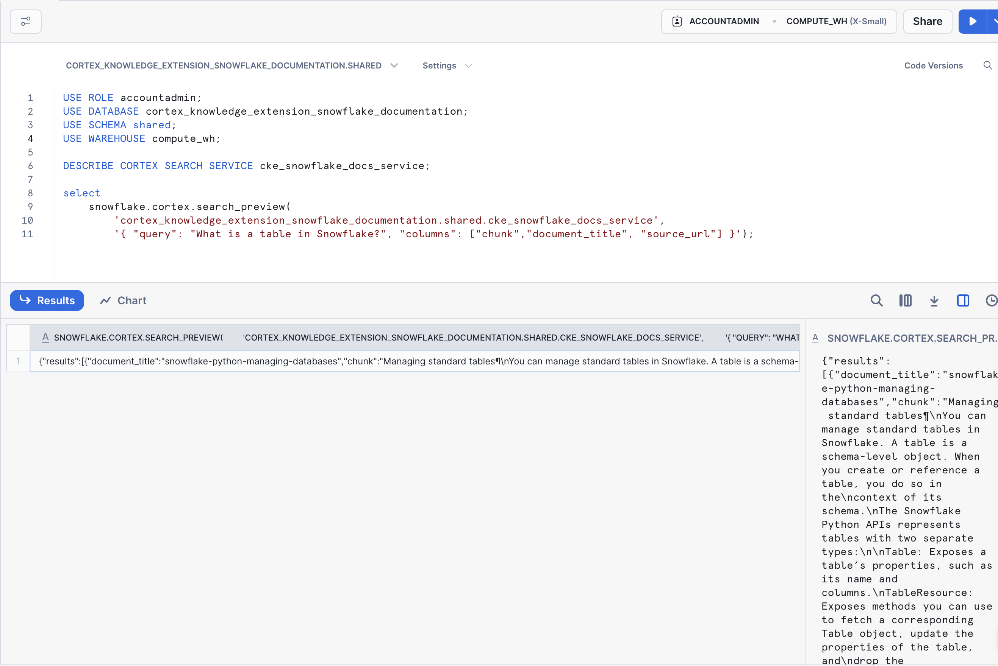
Task: Select the results cell in row 1
Action: (x=415, y=361)
